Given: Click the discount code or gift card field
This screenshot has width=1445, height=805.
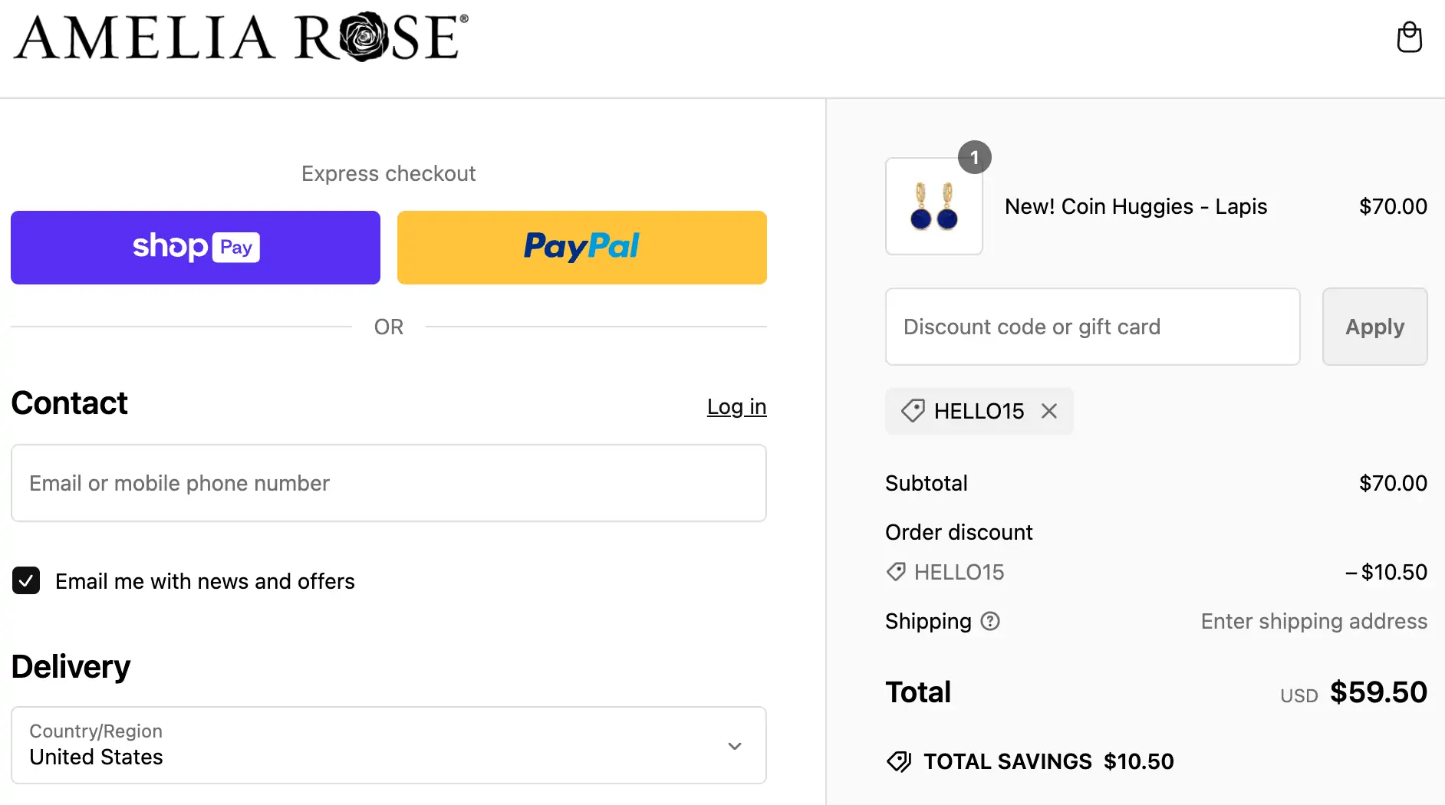Looking at the screenshot, I should pyautogui.click(x=1092, y=327).
